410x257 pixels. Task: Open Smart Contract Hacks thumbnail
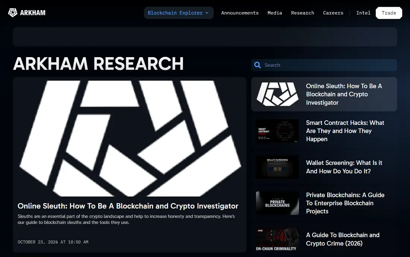(277, 131)
